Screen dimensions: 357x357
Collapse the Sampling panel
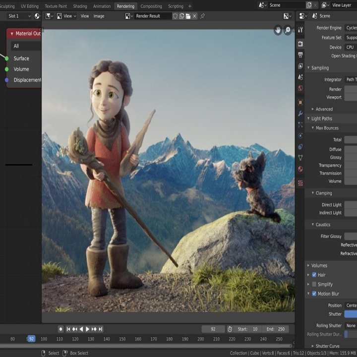click(x=320, y=68)
